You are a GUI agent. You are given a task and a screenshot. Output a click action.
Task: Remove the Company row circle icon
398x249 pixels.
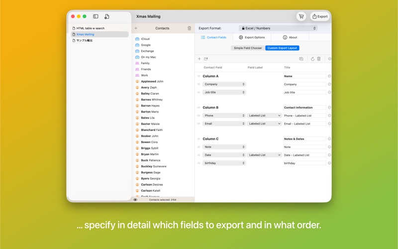pos(329,84)
